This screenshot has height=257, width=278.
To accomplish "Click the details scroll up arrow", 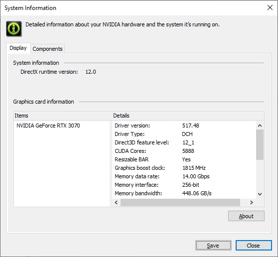I will point(260,126).
